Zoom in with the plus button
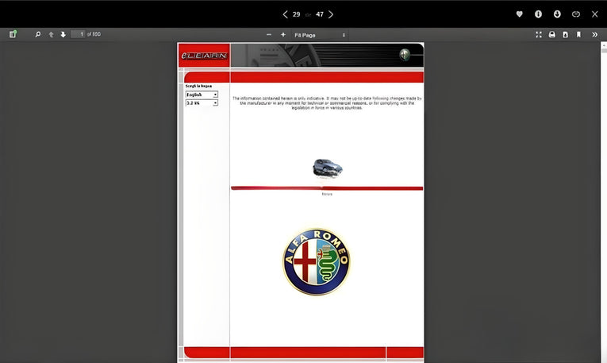Image resolution: width=607 pixels, height=363 pixels. pyautogui.click(x=283, y=35)
